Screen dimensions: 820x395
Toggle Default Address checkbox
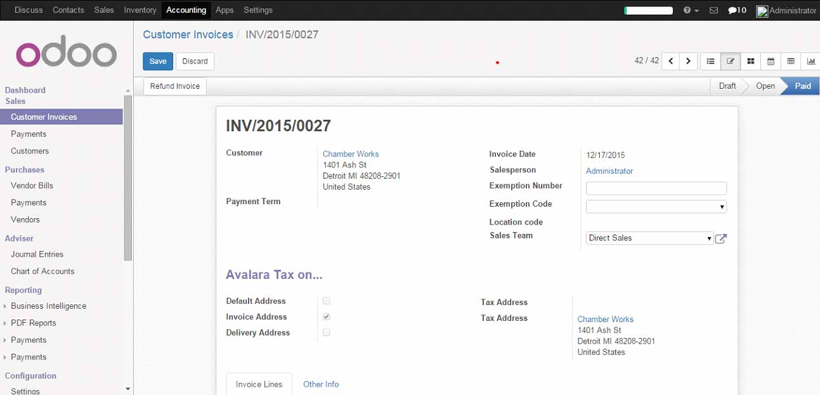(327, 301)
